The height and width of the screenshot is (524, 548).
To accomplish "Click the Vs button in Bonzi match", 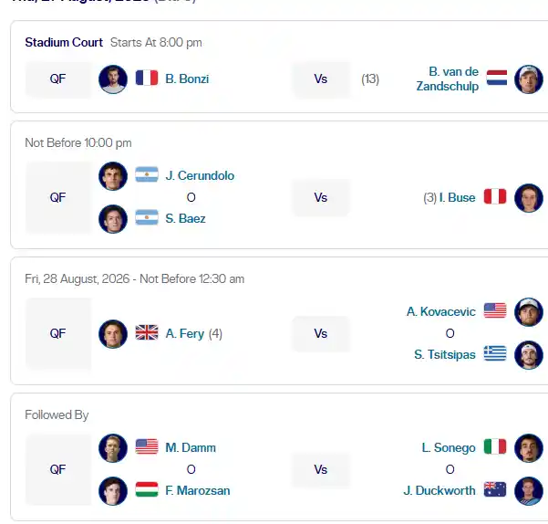I will (x=321, y=79).
